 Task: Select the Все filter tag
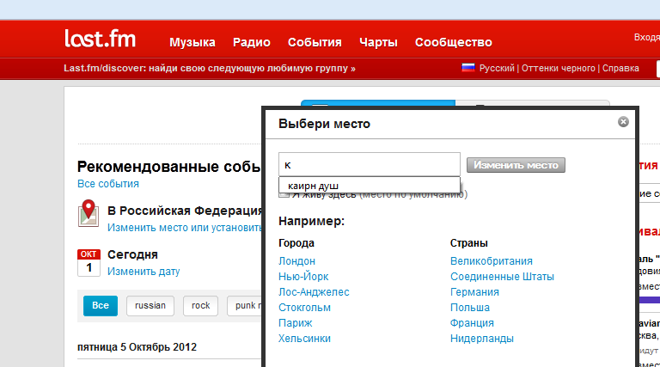101,305
